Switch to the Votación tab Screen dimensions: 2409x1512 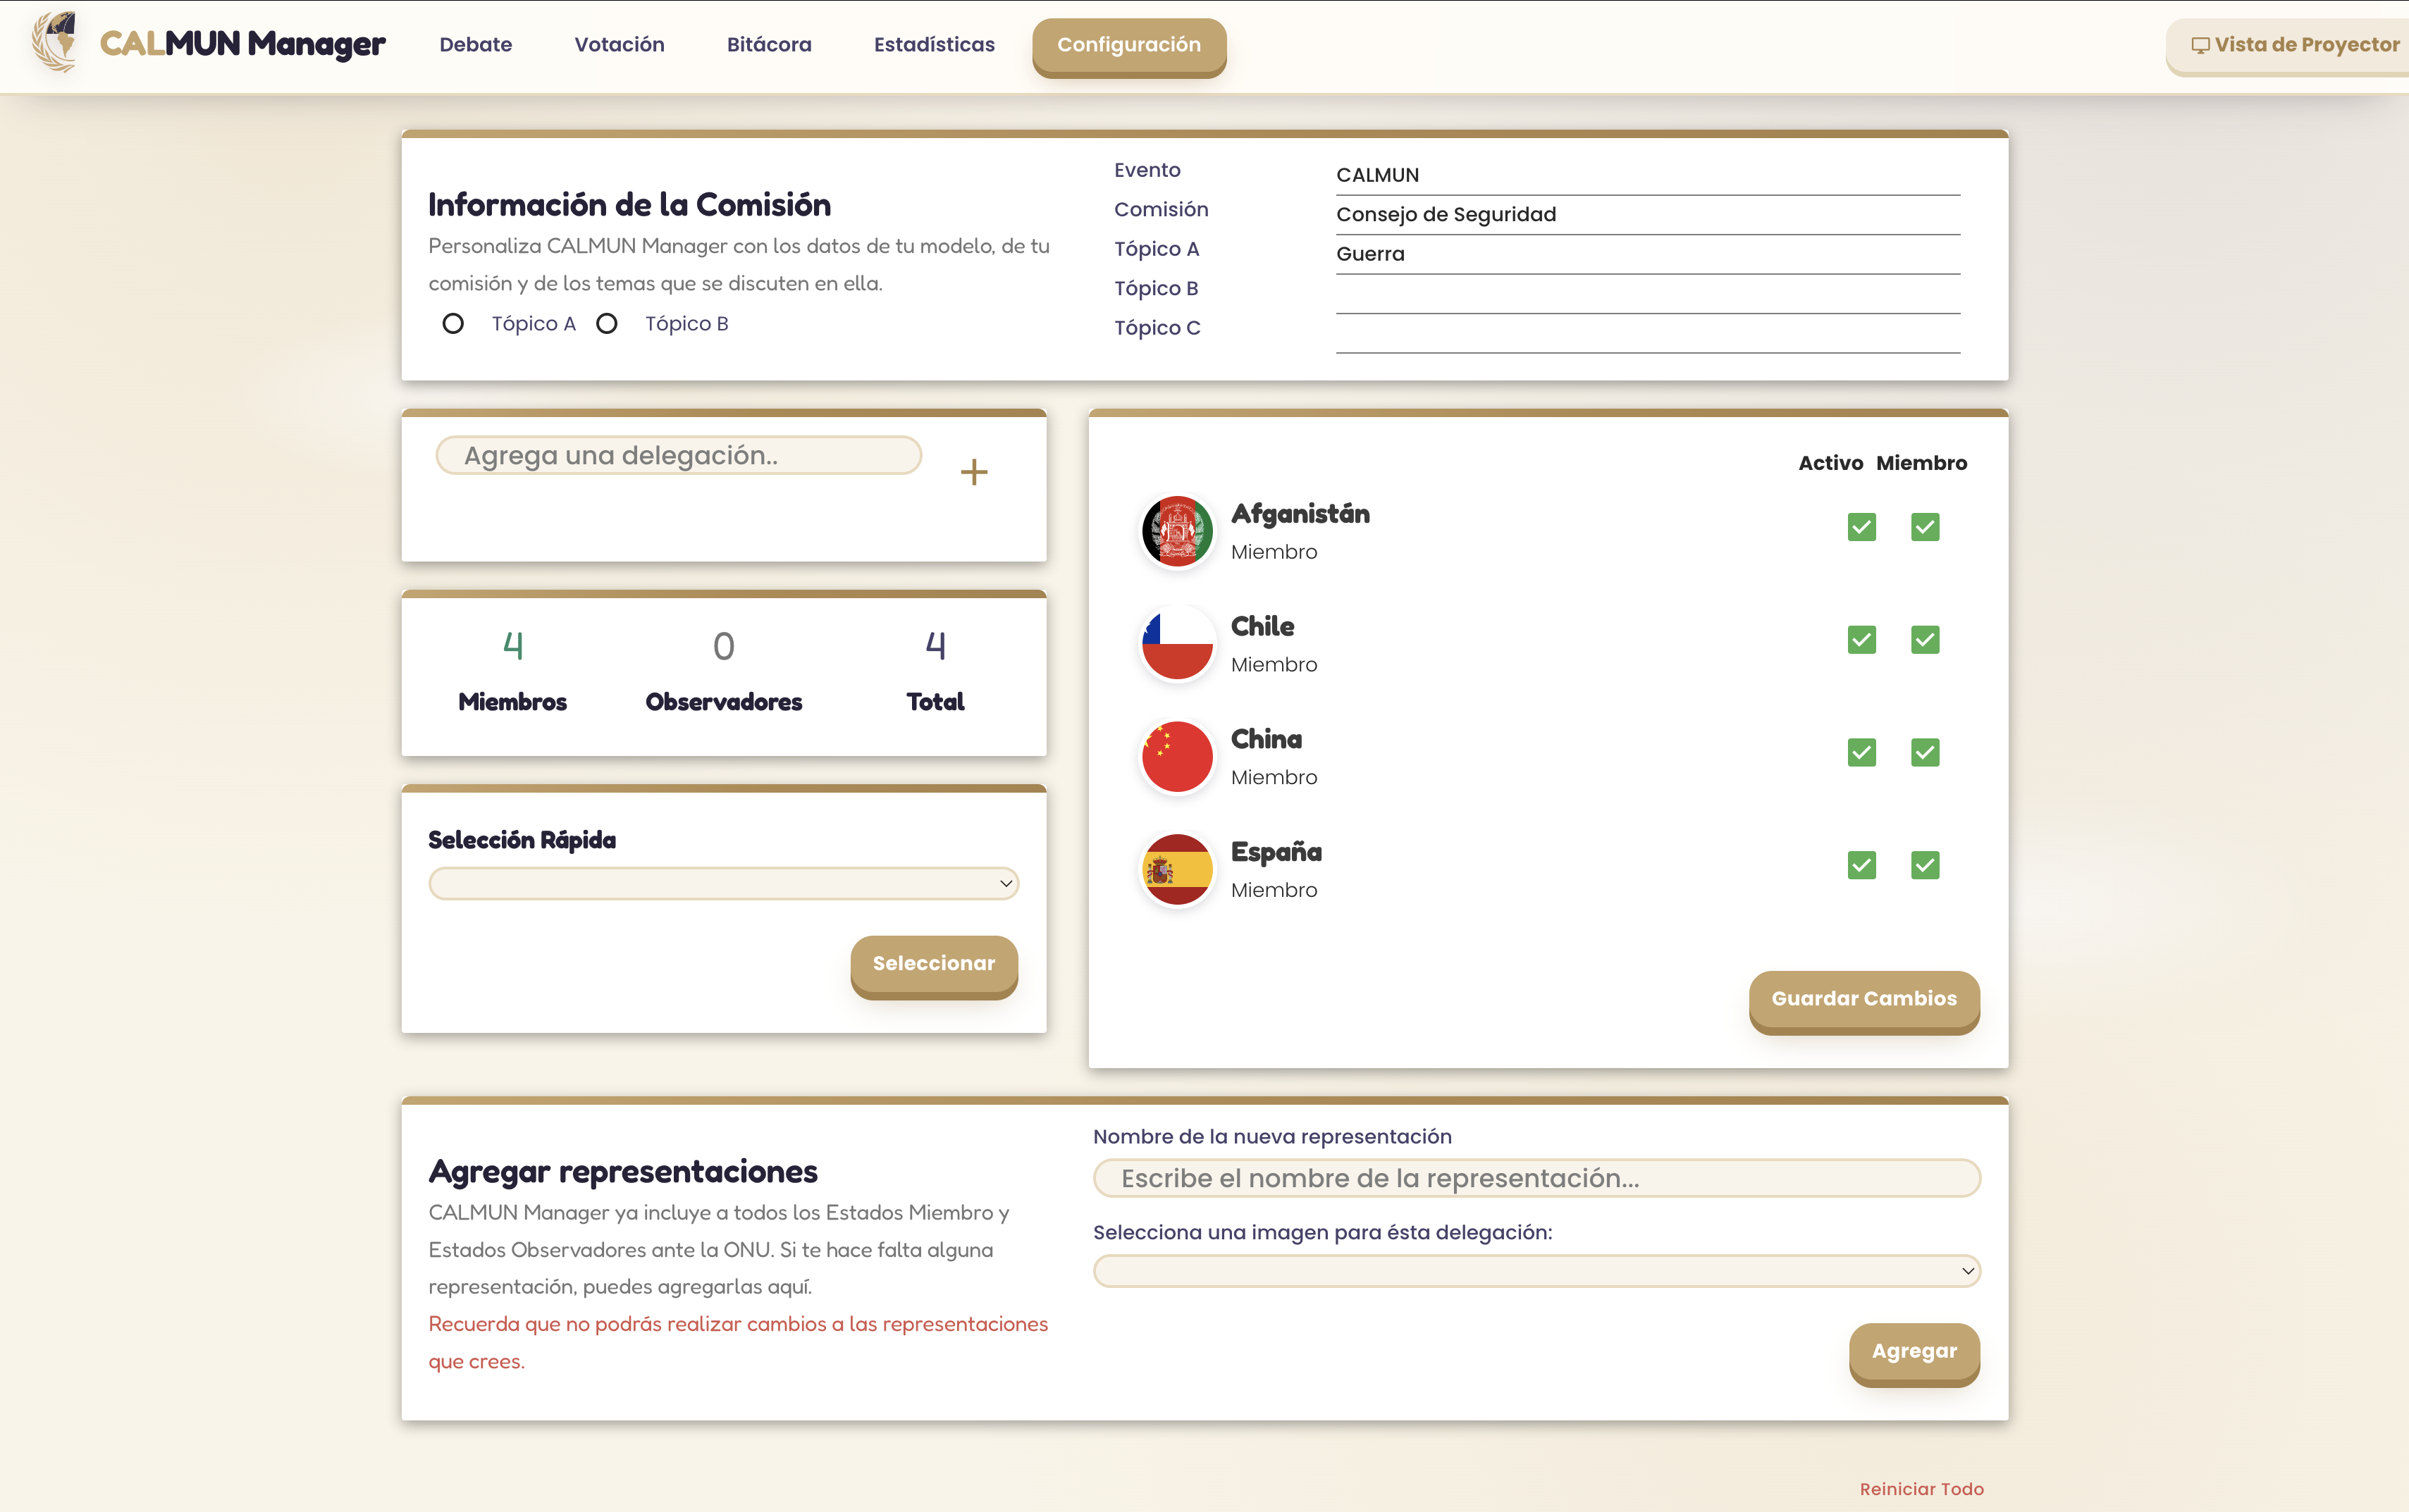click(620, 45)
